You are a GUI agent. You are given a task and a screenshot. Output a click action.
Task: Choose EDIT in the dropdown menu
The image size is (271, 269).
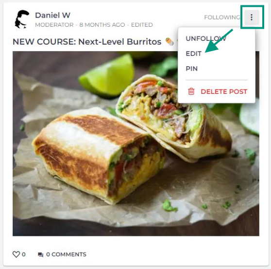(x=194, y=54)
